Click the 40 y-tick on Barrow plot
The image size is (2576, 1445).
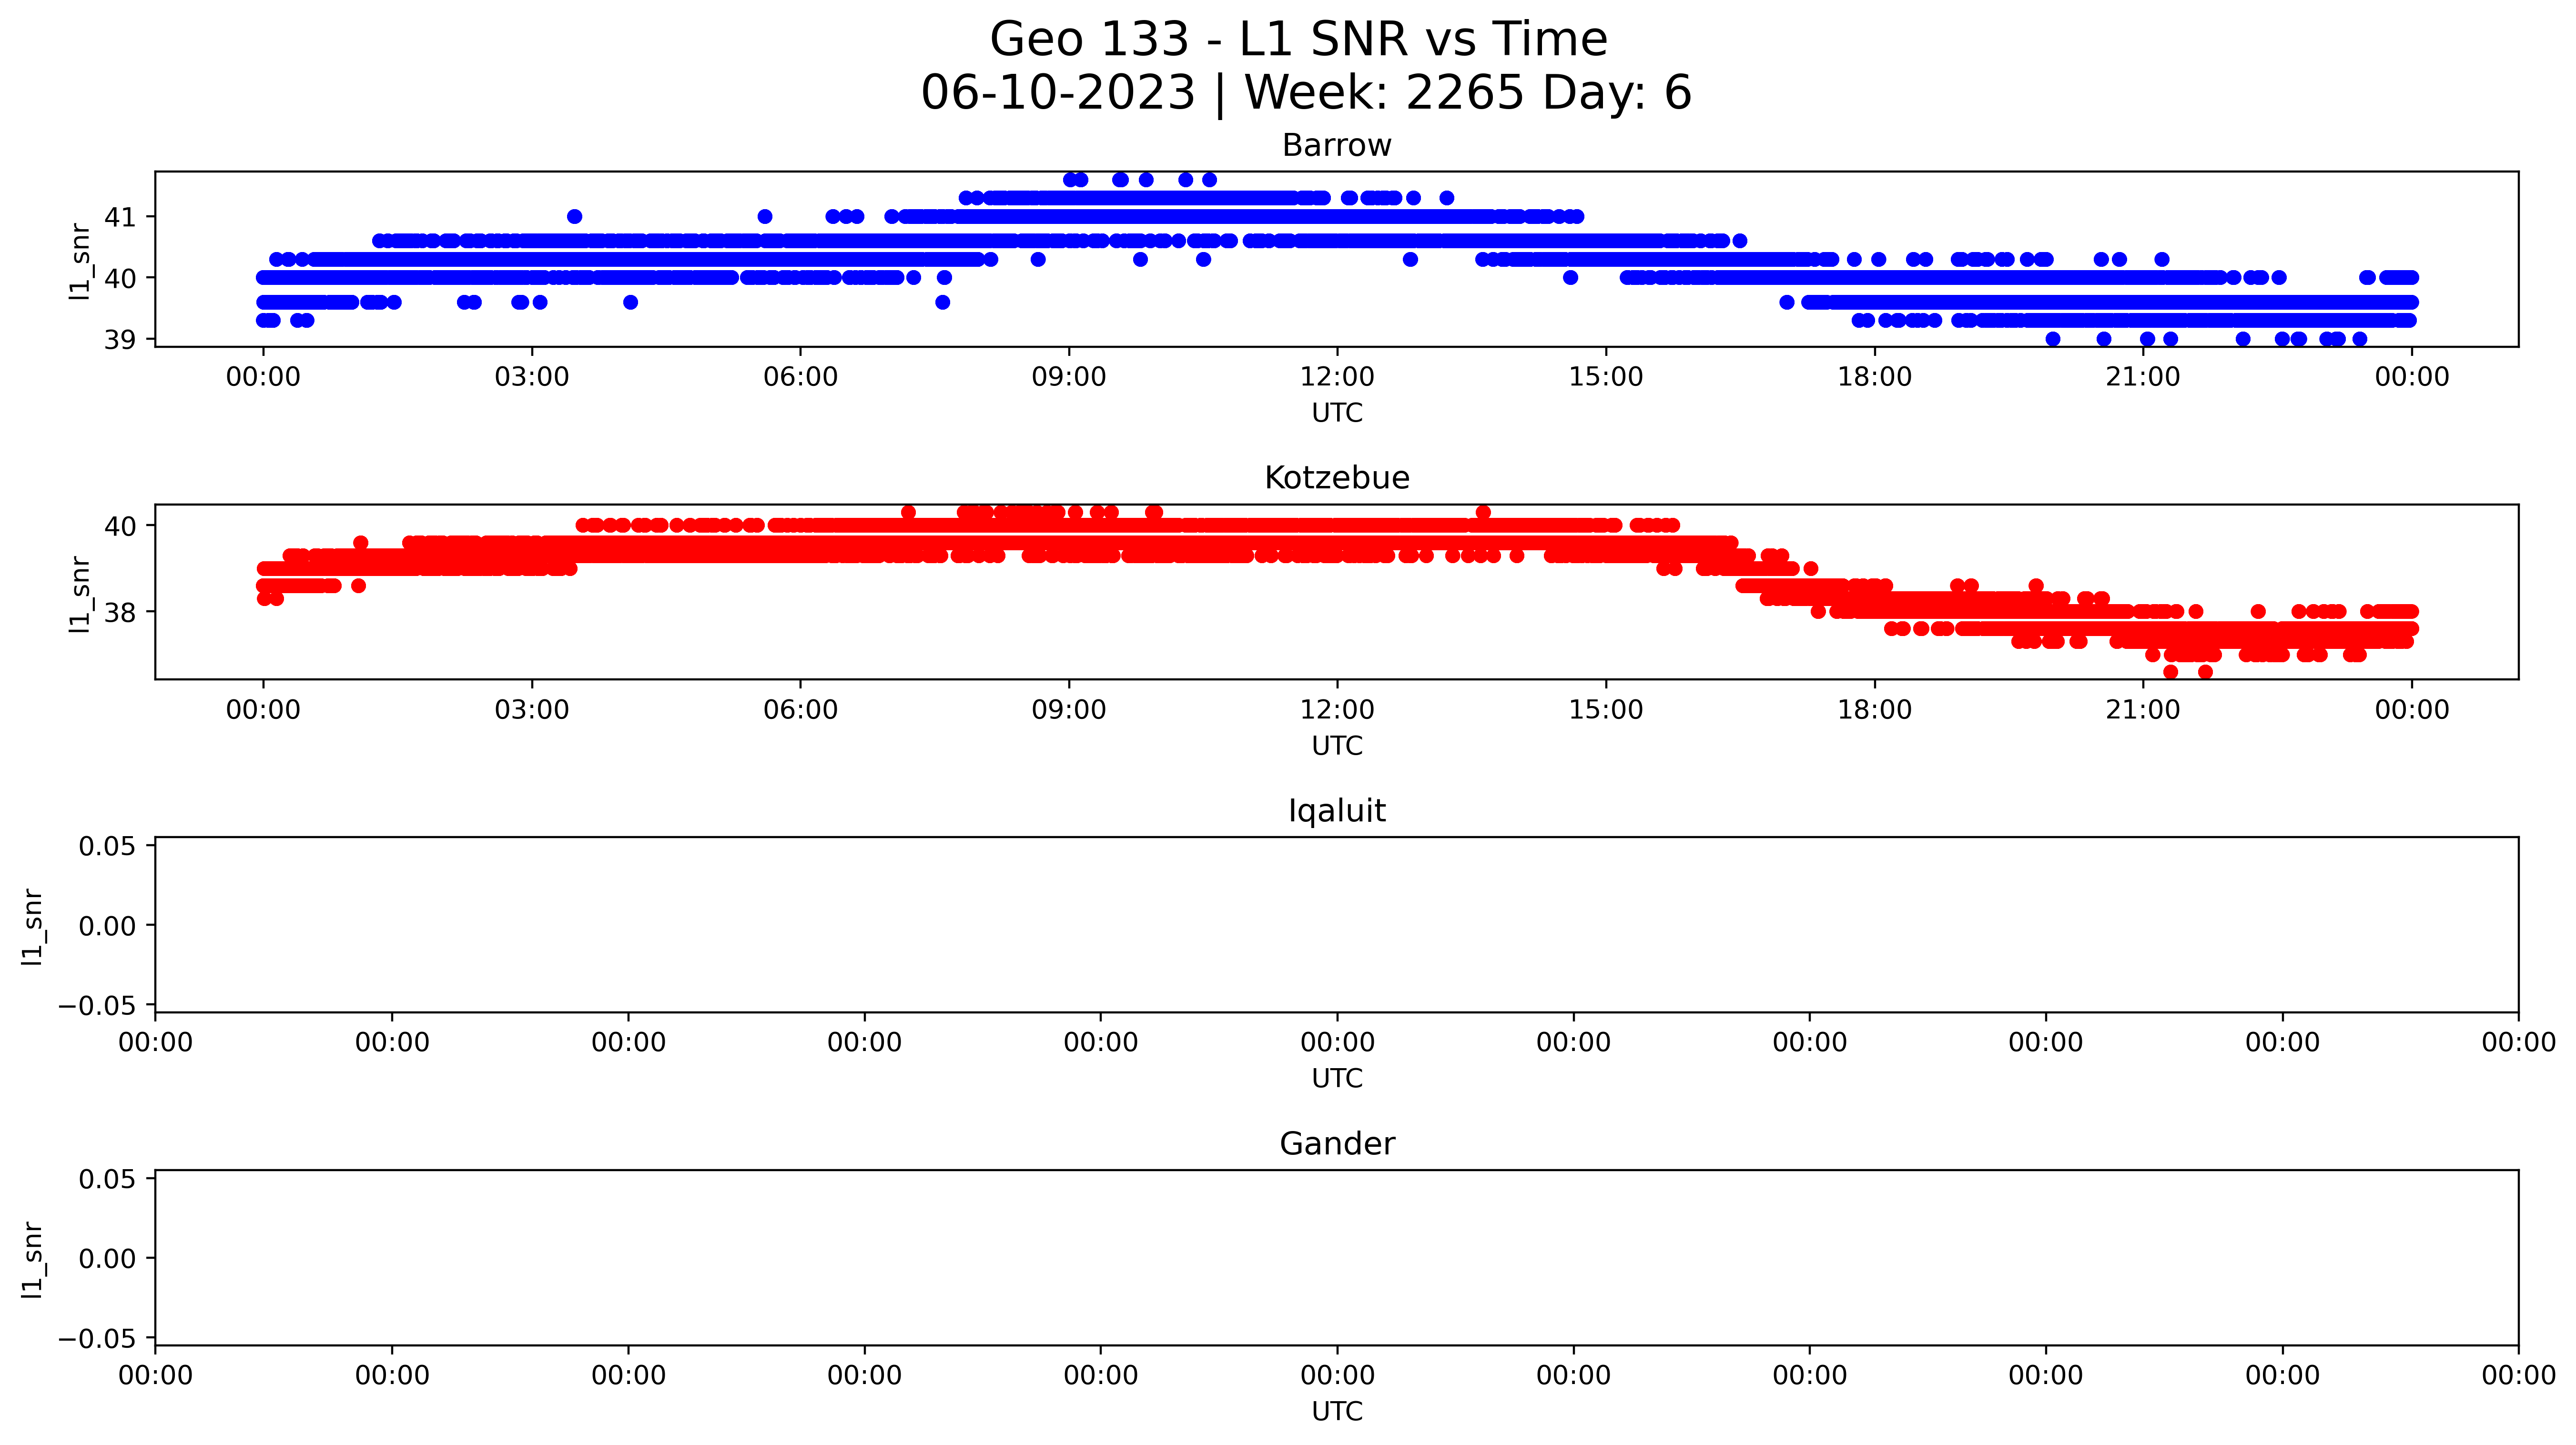click(x=121, y=278)
